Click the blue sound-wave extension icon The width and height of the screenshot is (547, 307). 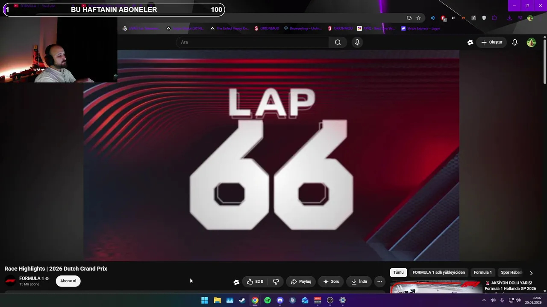(432, 18)
